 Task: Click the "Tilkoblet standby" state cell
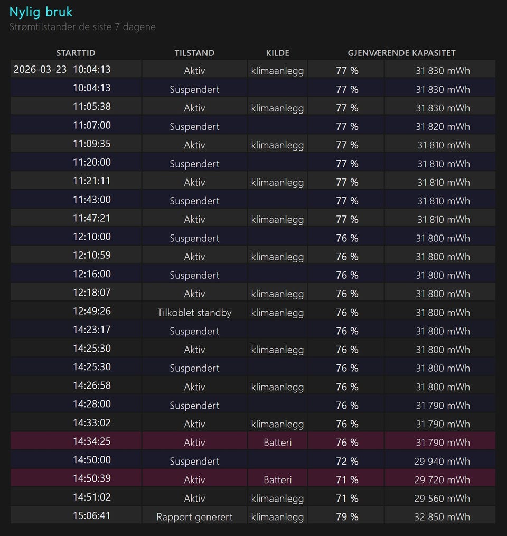pos(194,313)
